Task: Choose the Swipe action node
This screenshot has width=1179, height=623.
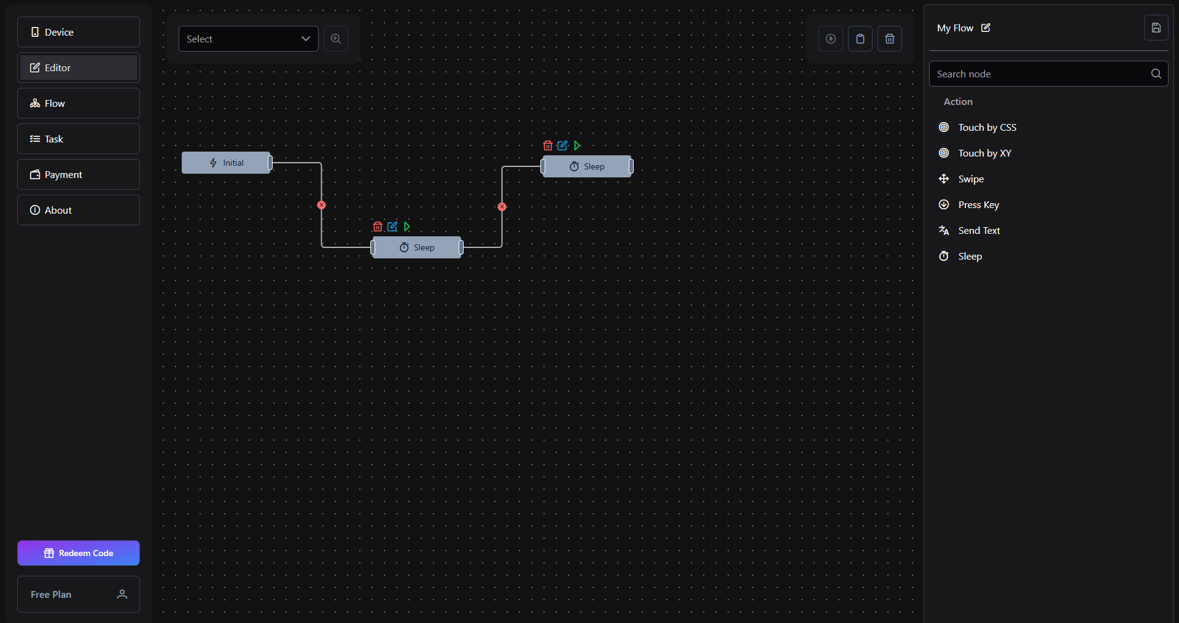Action: pos(971,179)
